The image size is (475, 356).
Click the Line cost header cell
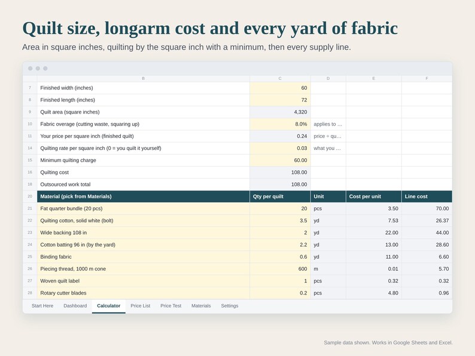pyautogui.click(x=427, y=197)
